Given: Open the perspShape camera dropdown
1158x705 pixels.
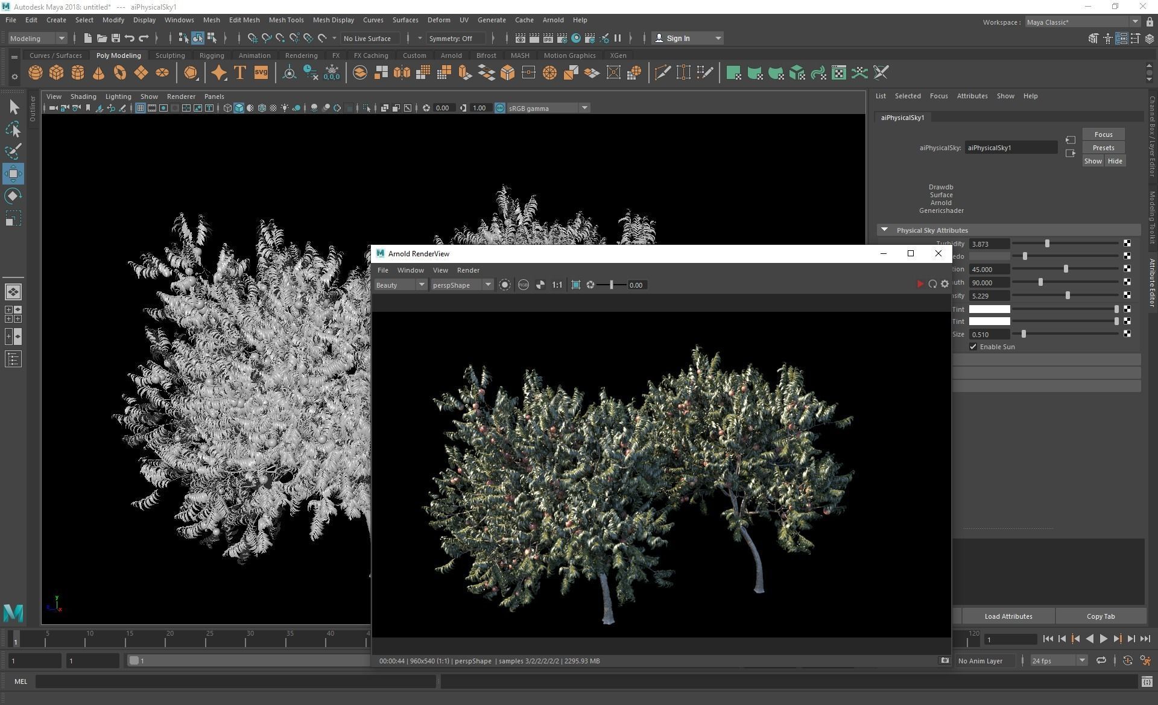Looking at the screenshot, I should coord(462,285).
